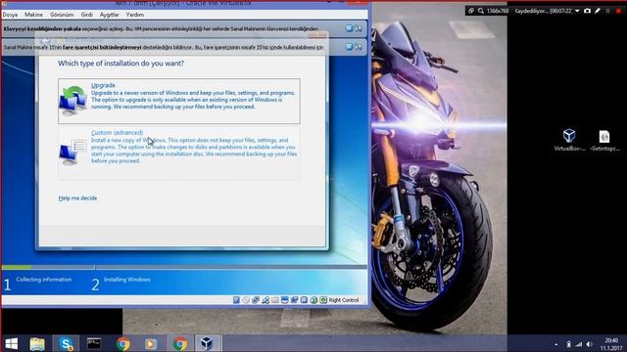
Task: Click the hard disk status bar icon
Action: pos(236,300)
